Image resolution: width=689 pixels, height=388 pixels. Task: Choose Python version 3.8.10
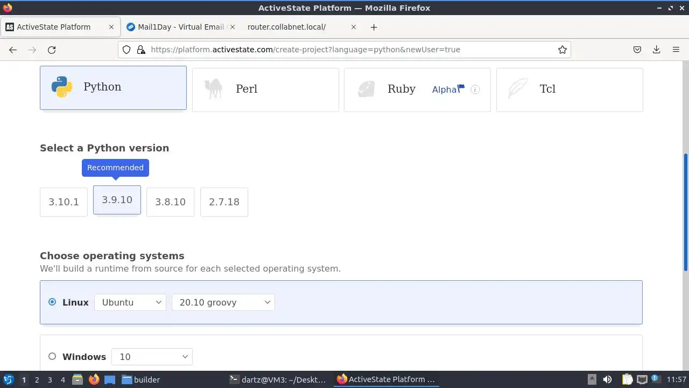(x=170, y=202)
